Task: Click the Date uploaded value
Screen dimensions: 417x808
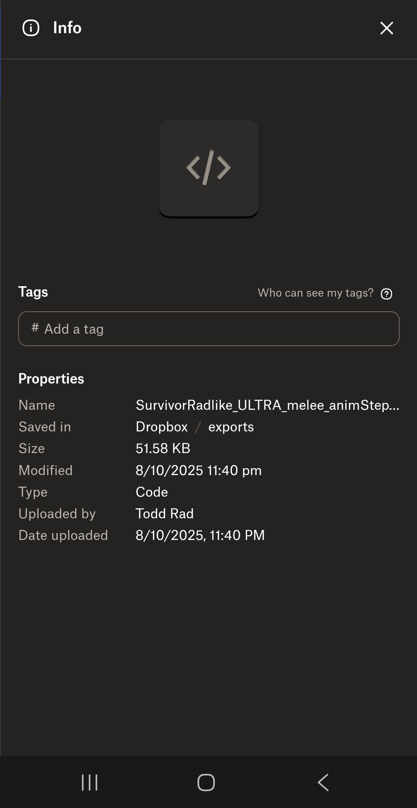Action: (200, 535)
